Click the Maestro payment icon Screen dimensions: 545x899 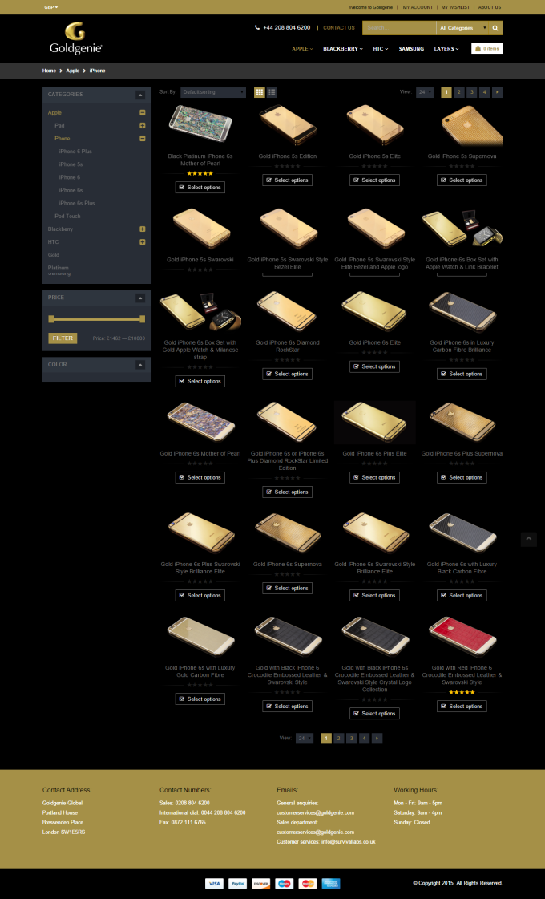tap(285, 884)
